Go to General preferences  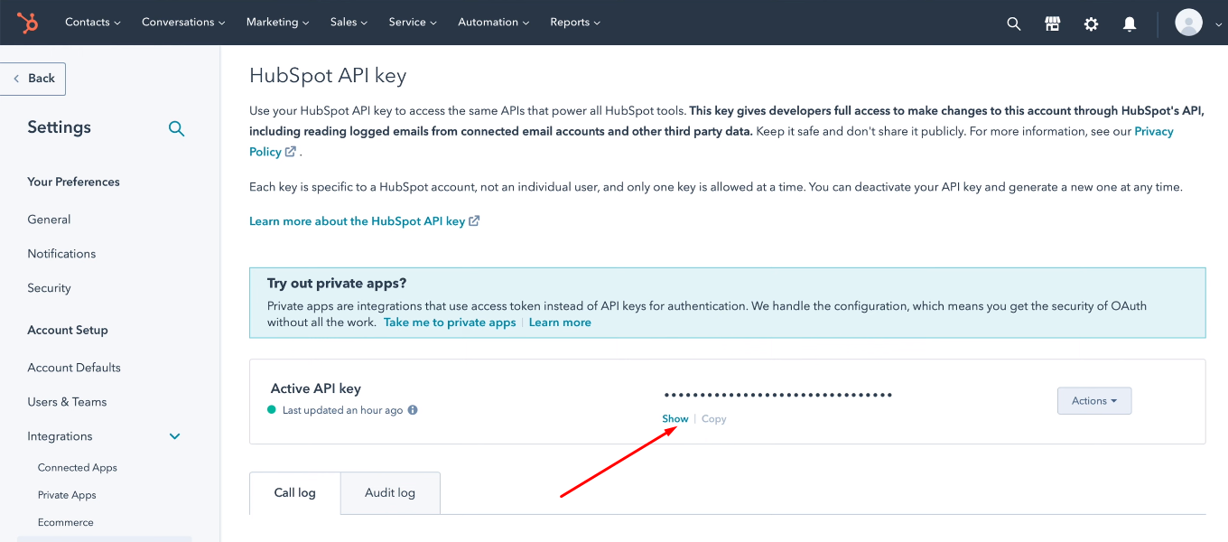[49, 220]
